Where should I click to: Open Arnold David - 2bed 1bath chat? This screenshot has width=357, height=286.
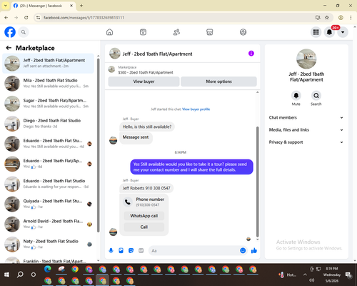tap(48, 224)
